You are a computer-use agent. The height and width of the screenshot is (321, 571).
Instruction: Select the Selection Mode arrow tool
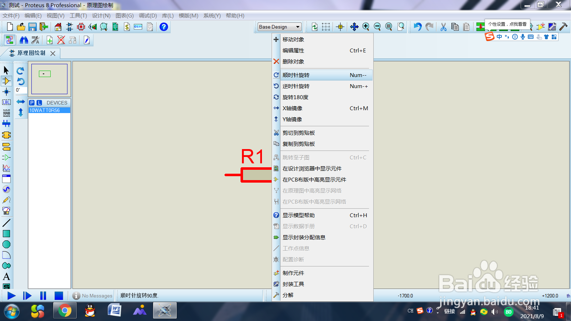click(x=6, y=70)
